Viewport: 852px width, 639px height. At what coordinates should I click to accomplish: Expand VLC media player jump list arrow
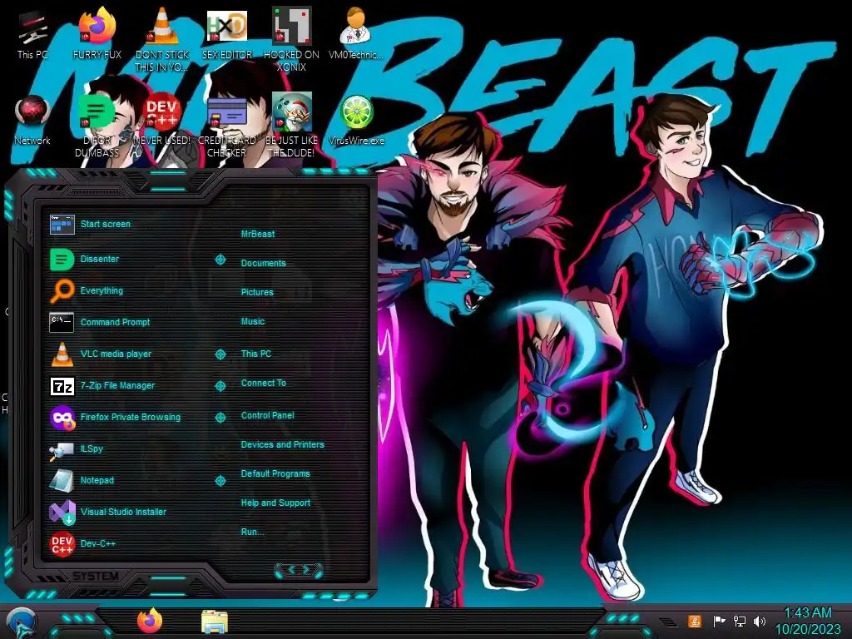click(220, 354)
